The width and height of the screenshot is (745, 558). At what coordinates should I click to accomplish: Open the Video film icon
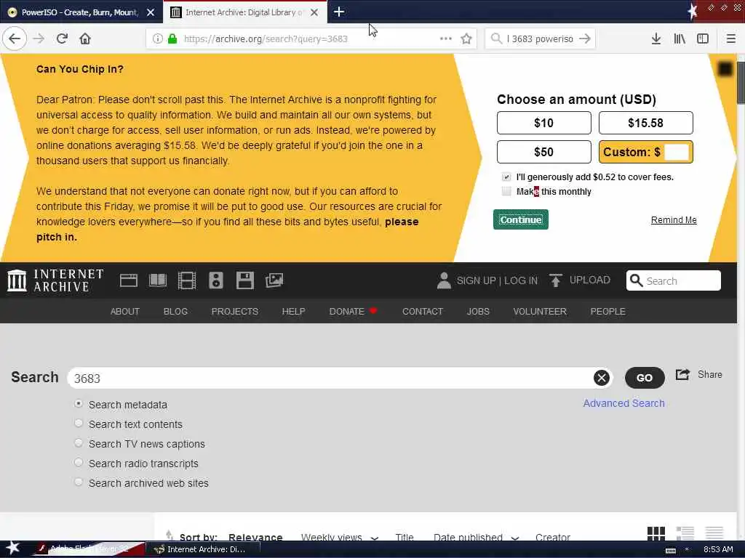point(187,280)
